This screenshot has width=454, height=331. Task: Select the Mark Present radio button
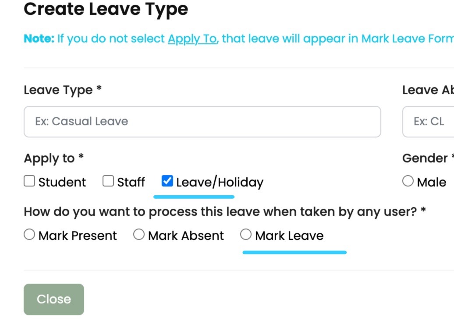click(x=29, y=235)
